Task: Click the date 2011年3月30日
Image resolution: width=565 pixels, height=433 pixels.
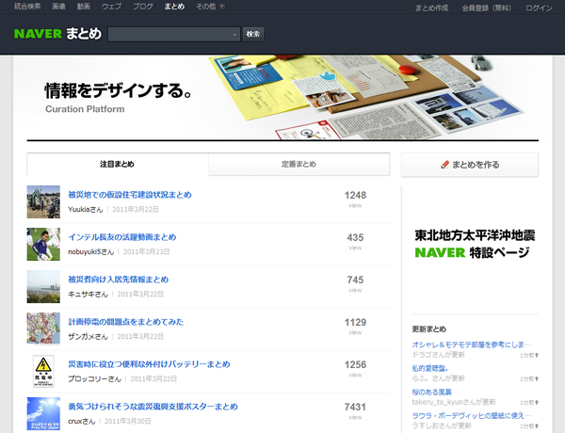Action: coord(127,421)
